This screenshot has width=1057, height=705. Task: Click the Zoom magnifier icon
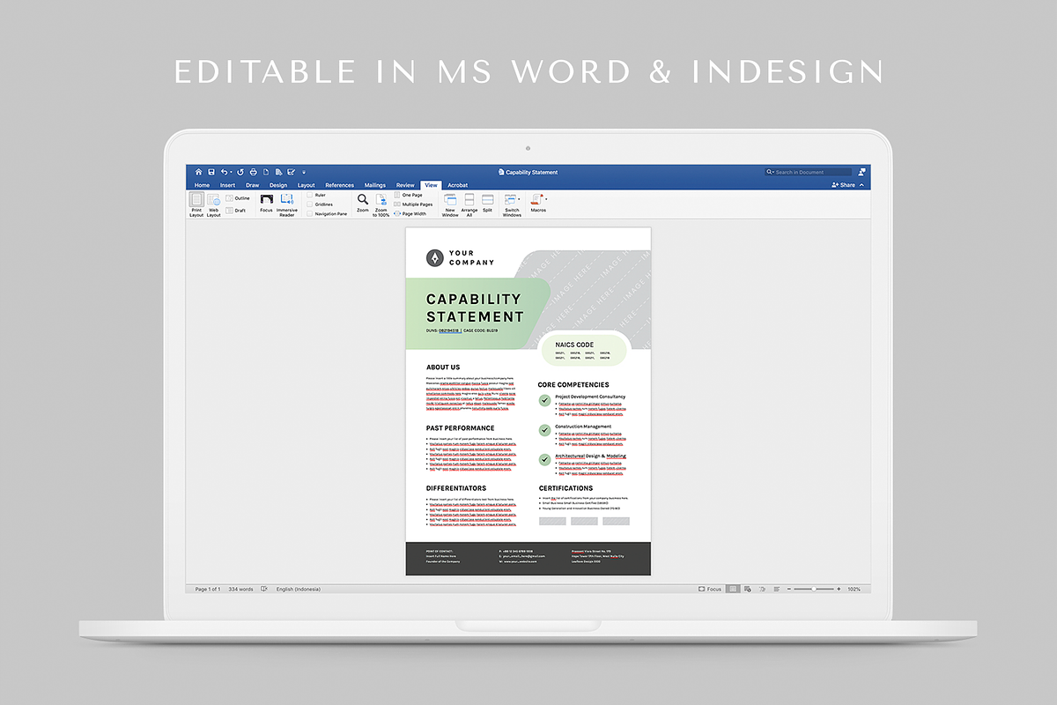[363, 201]
